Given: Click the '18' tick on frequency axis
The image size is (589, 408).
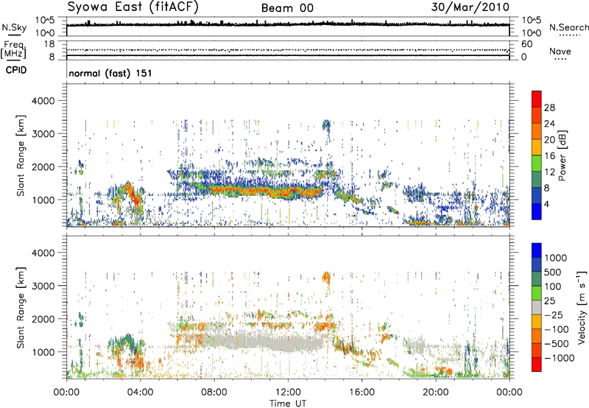Looking at the screenshot, I should [49, 44].
